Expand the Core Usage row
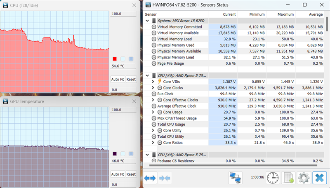The image size is (330, 188). click(x=153, y=112)
